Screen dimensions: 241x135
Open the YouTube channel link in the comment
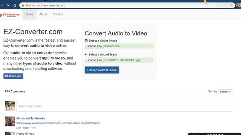point(58,123)
